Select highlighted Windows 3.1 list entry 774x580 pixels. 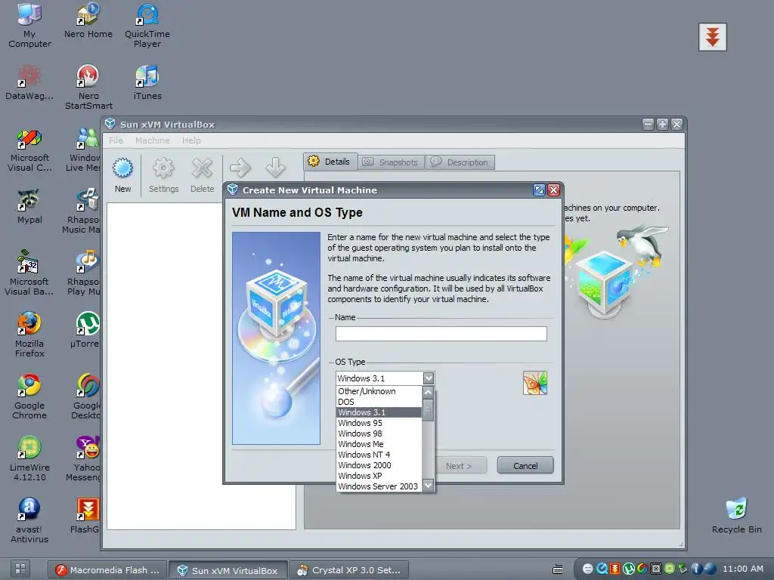379,412
